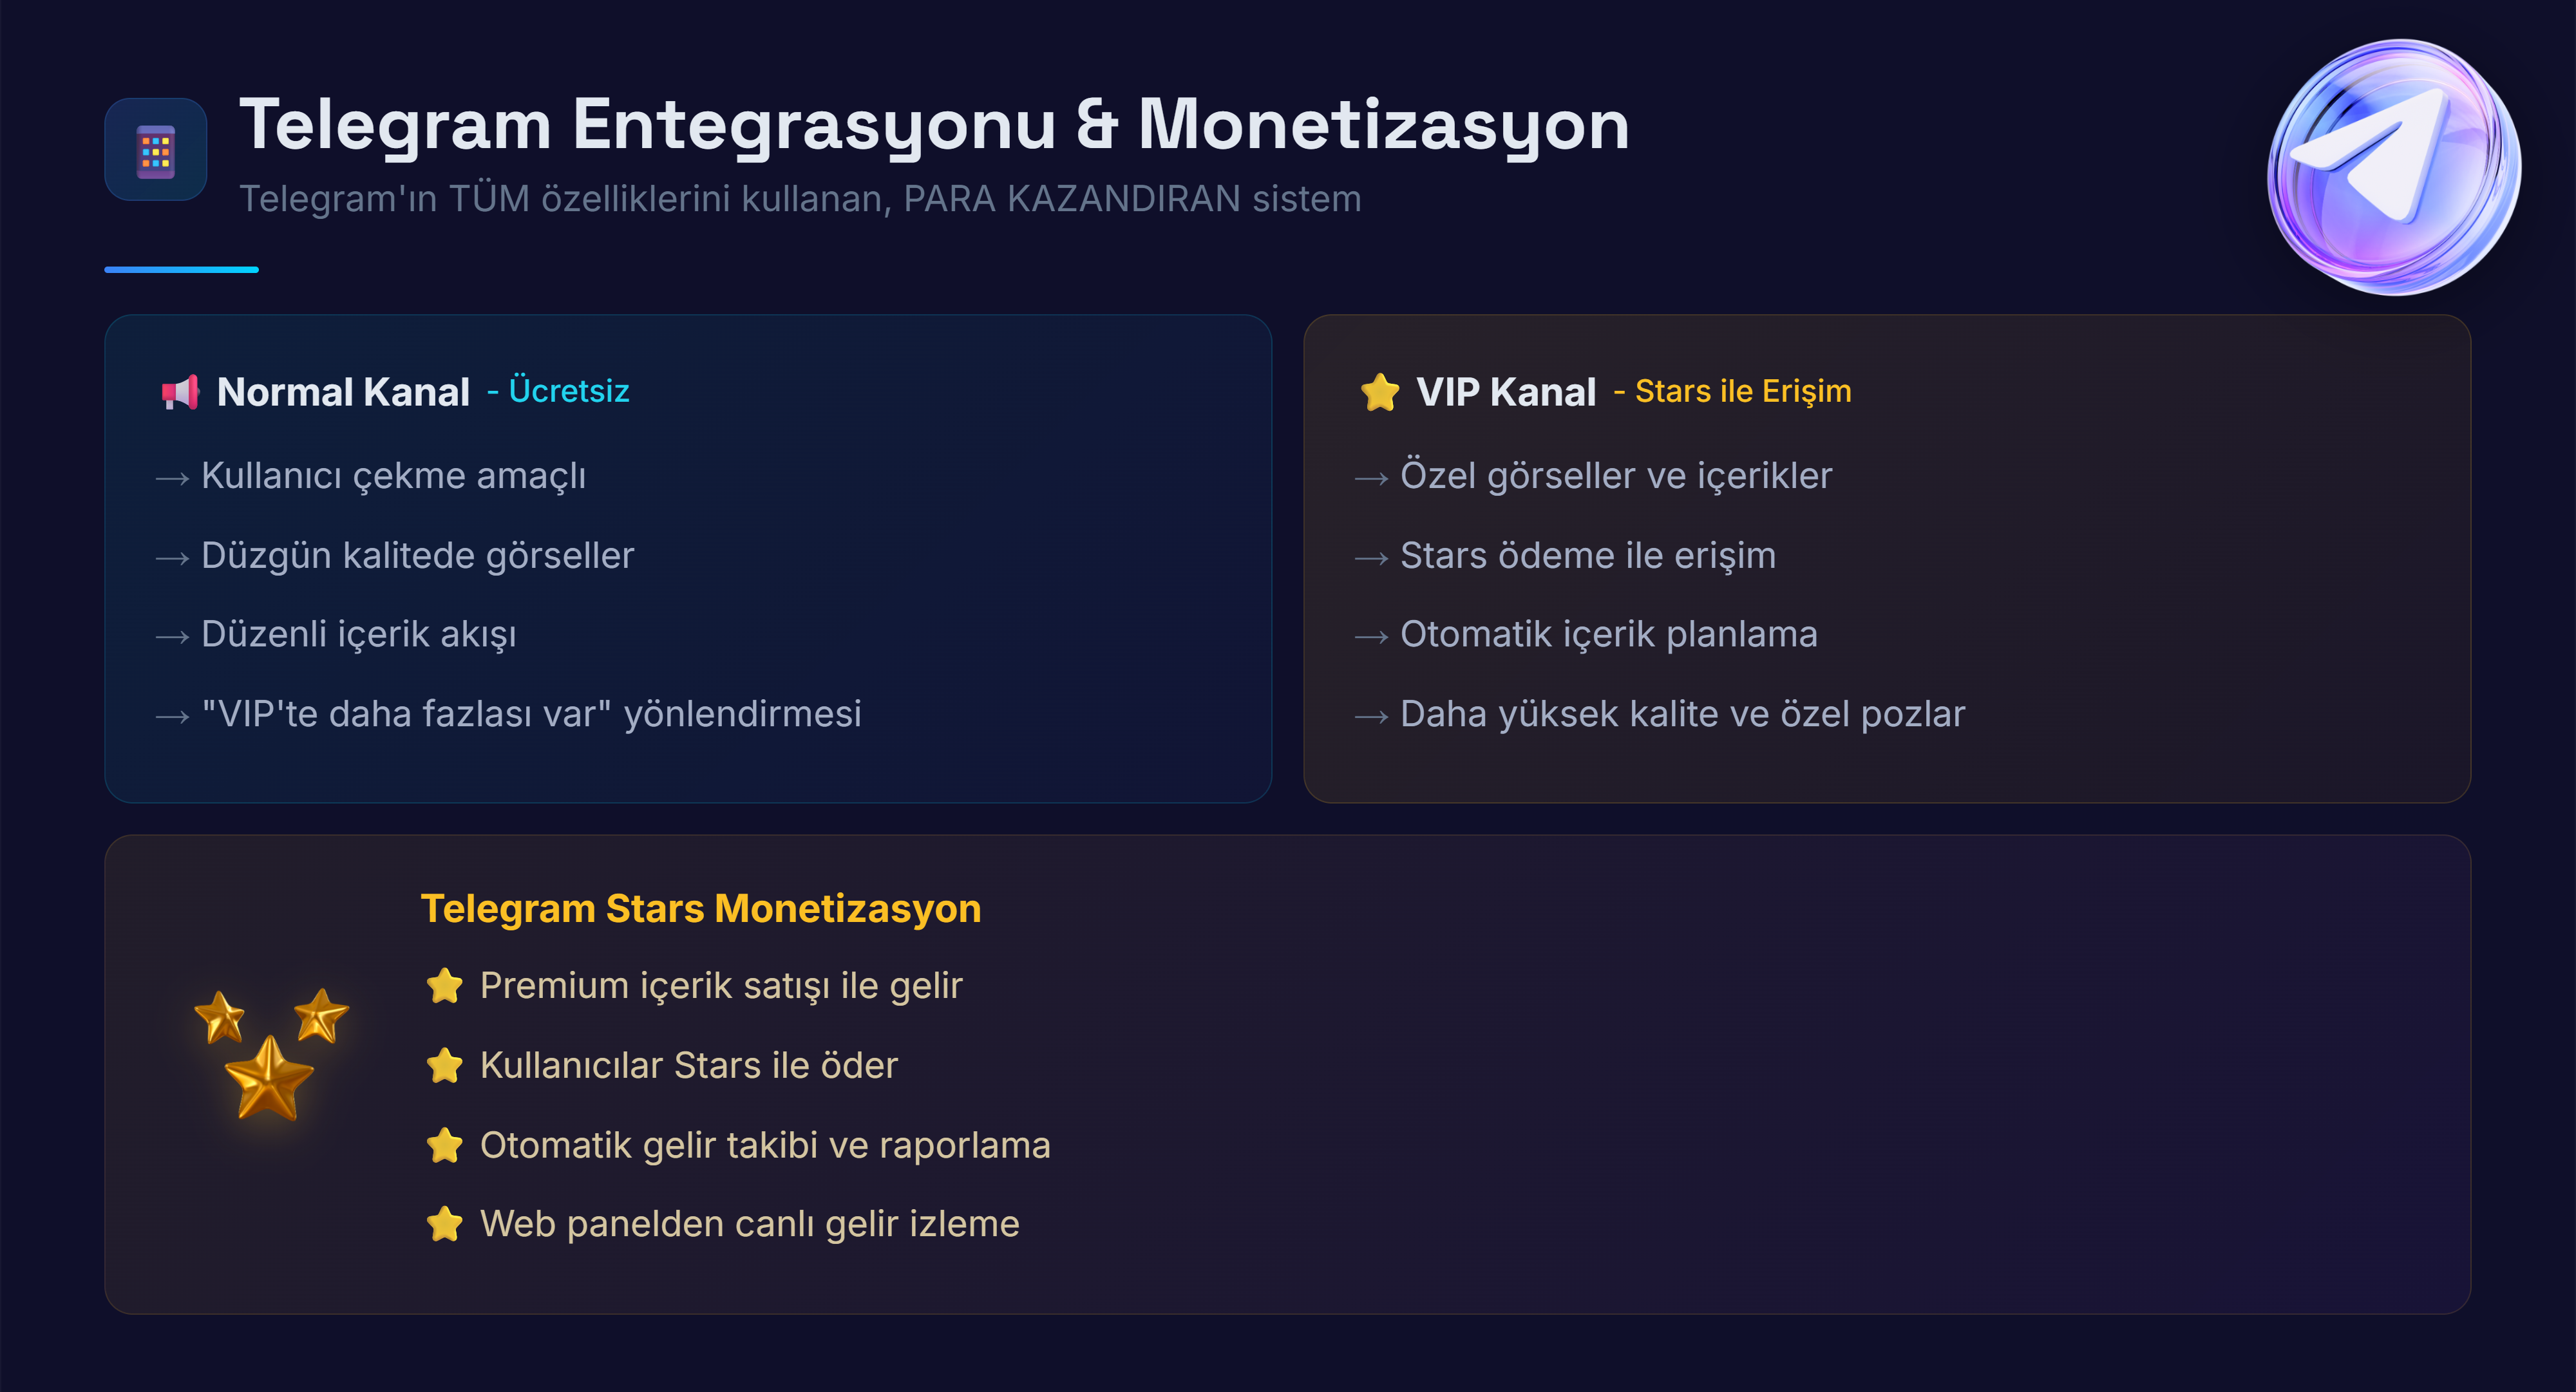Click the Telegram Stars Monetizasyon heading
Viewport: 2576px width, 1392px height.
point(700,909)
